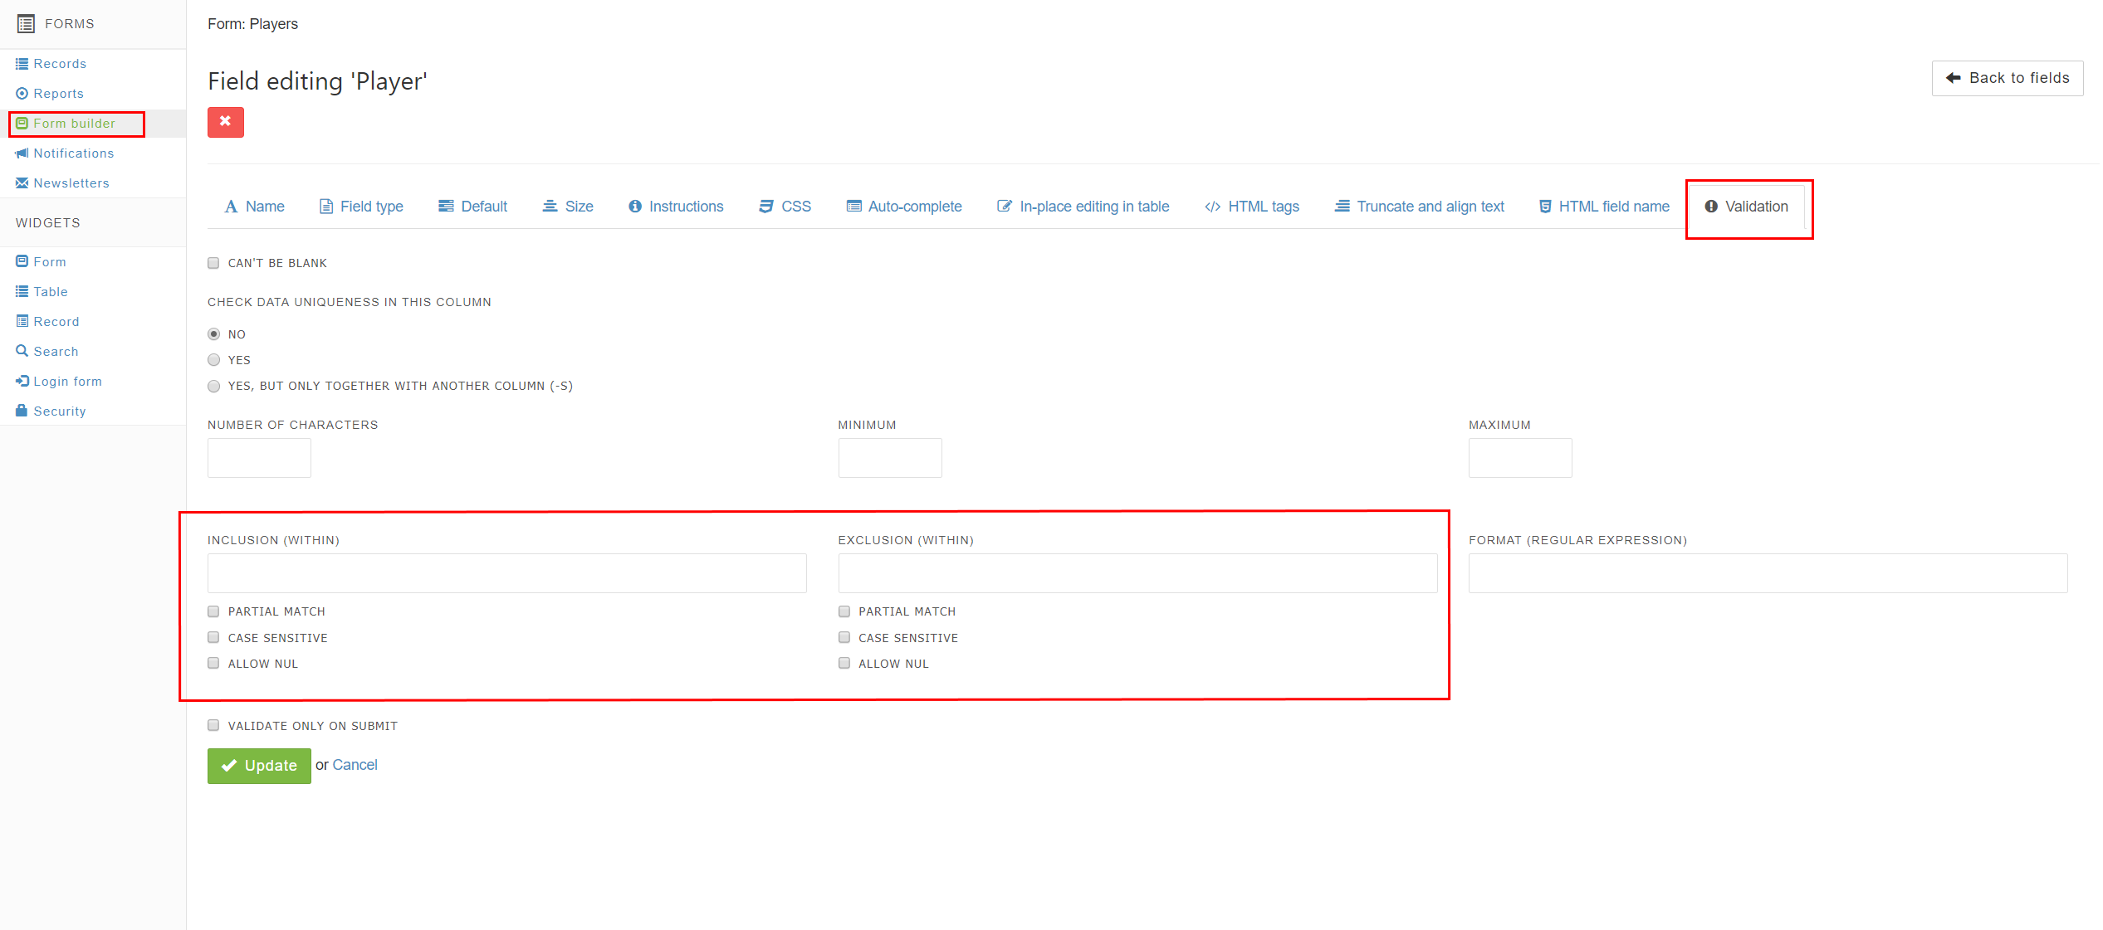The image size is (2103, 930).
Task: Open the Instructions tab
Action: pyautogui.click(x=676, y=207)
